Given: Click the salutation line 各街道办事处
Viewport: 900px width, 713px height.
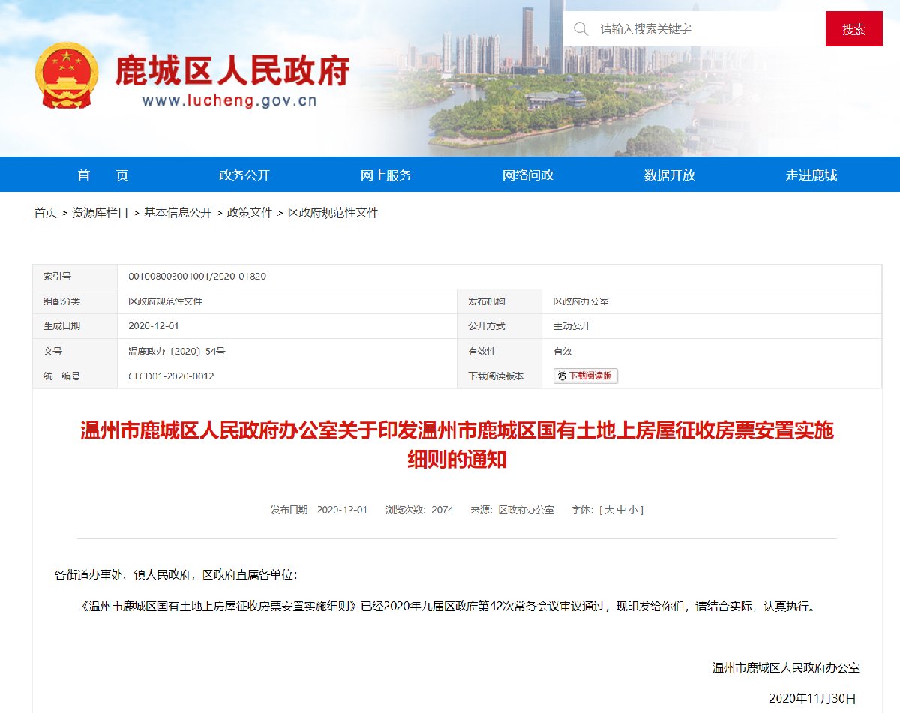Looking at the screenshot, I should click(x=176, y=575).
